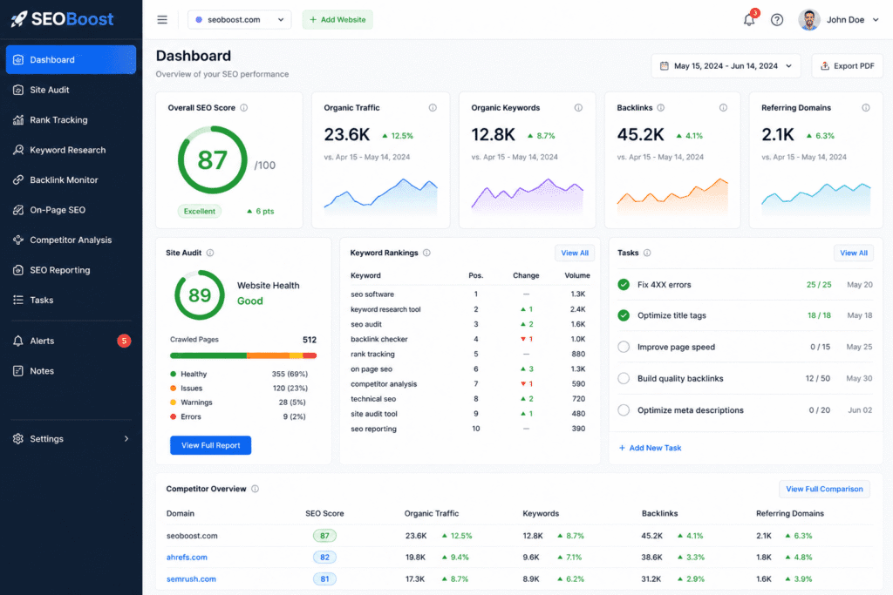The height and width of the screenshot is (595, 893).
Task: Click the Tasks list icon in sidebar
Action: (18, 300)
